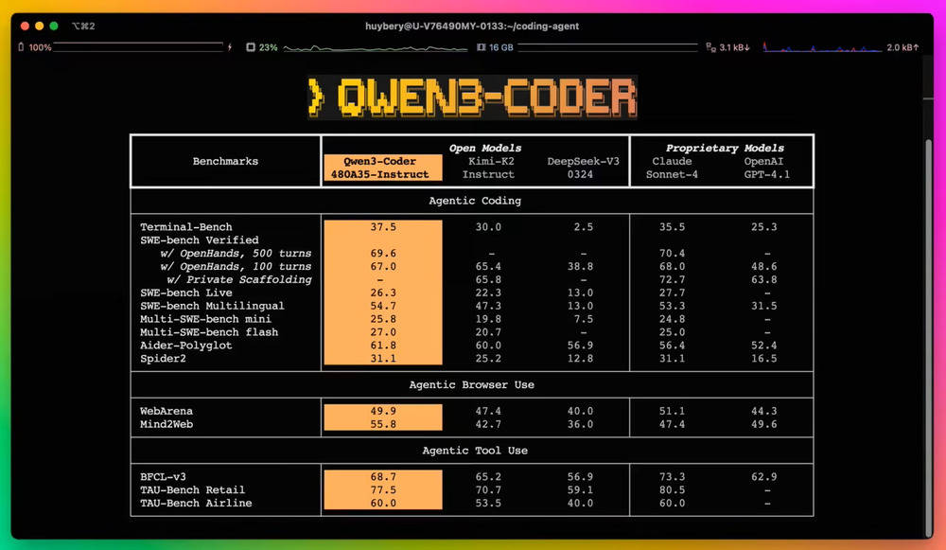Click the highlighted Qwen3-Coder 480A35-Instruct header
946x550 pixels.
point(382,168)
